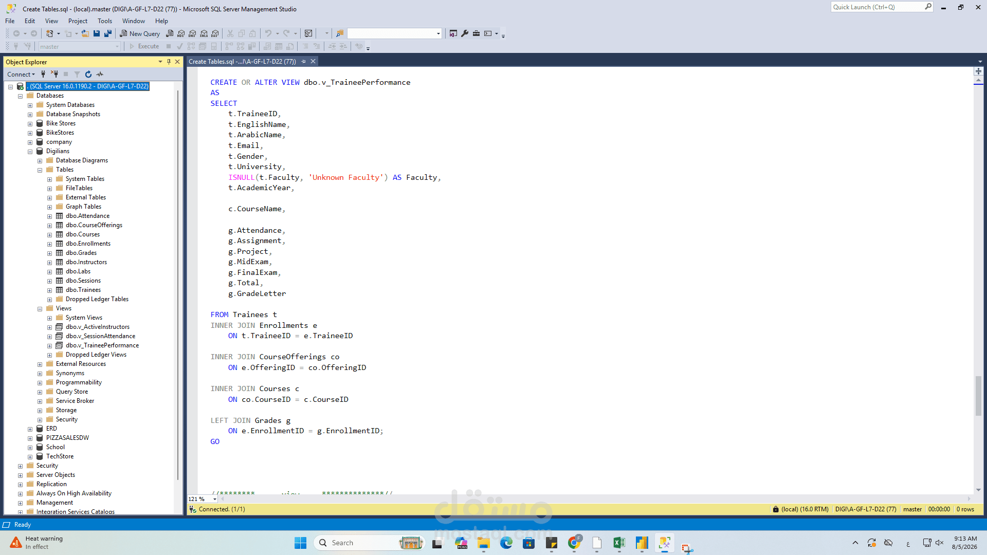Select the dbo.v_TraineePerformance view
The width and height of the screenshot is (987, 555).
pyautogui.click(x=102, y=345)
